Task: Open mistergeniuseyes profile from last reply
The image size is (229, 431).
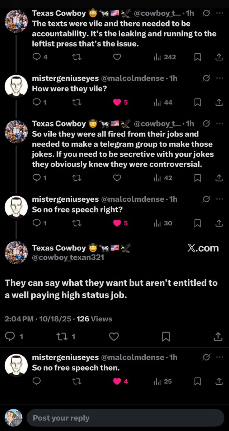Action: pos(16,364)
